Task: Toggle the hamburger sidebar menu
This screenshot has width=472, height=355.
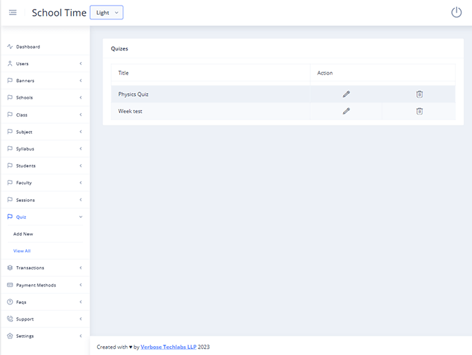Action: point(12,12)
